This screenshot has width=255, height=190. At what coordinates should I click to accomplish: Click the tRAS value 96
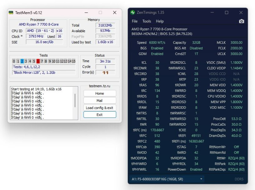tap(157, 85)
